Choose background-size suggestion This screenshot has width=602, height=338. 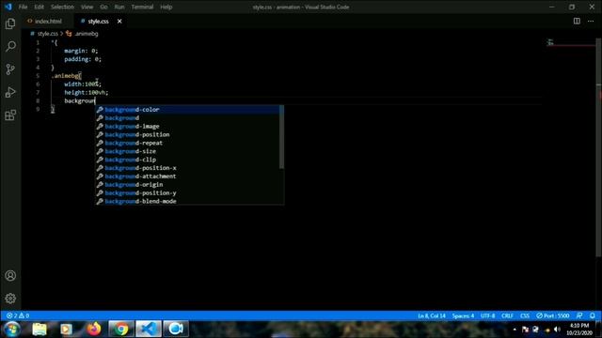click(x=187, y=151)
